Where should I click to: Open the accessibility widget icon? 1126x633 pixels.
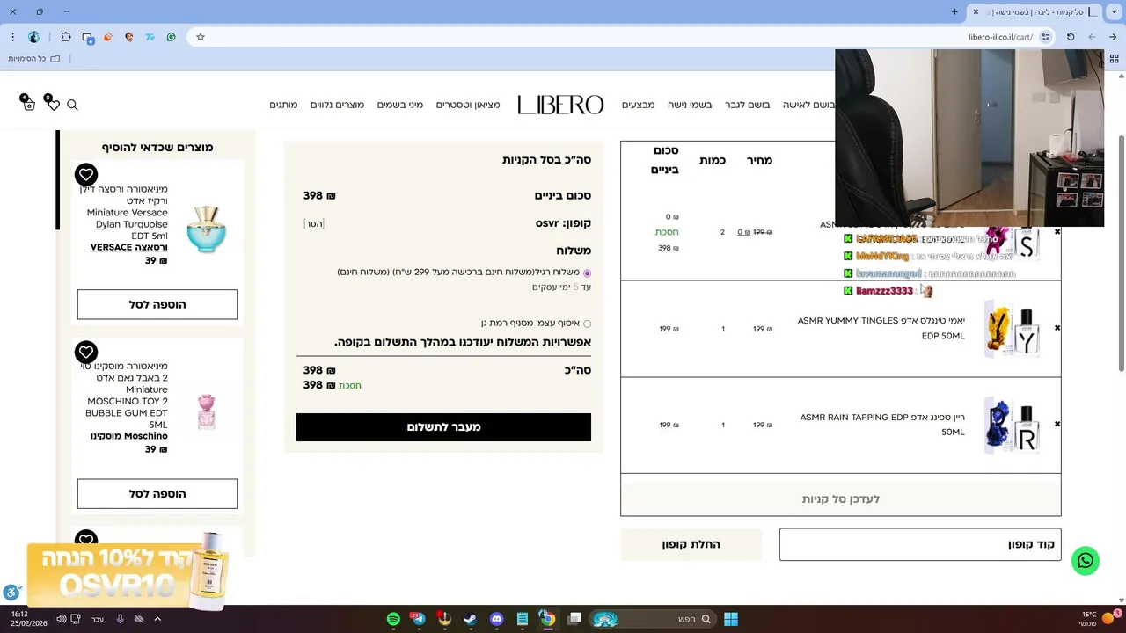[x=11, y=593]
